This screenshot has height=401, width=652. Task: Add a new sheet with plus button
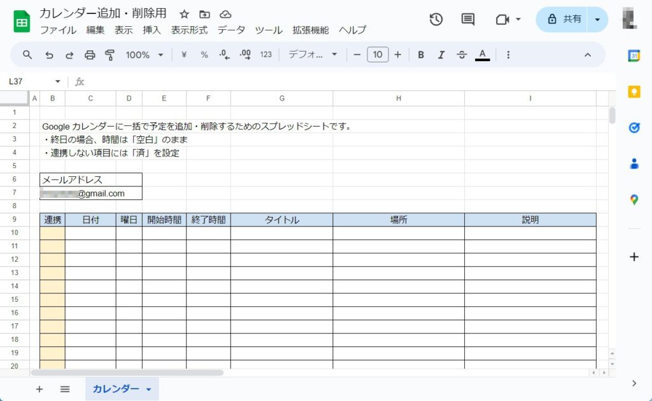pos(39,389)
